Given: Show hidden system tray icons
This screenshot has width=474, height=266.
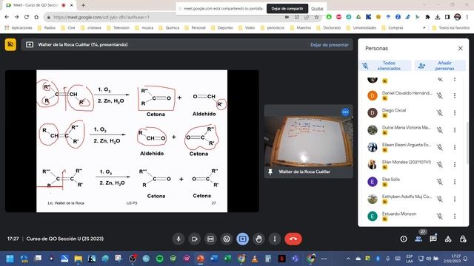Looking at the screenshot, I should (348, 259).
